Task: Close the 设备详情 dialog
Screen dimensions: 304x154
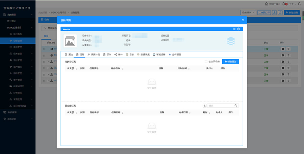Action: point(243,20)
